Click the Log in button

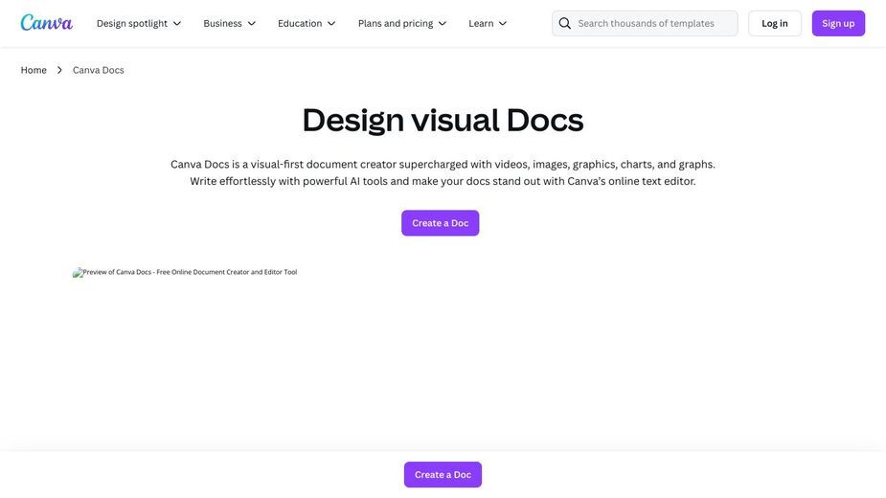click(x=775, y=23)
